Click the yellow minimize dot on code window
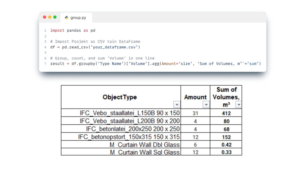 [50, 17]
